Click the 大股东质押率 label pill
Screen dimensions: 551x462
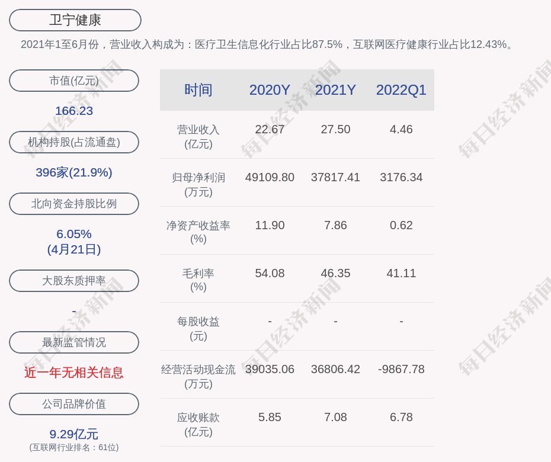pos(74,281)
